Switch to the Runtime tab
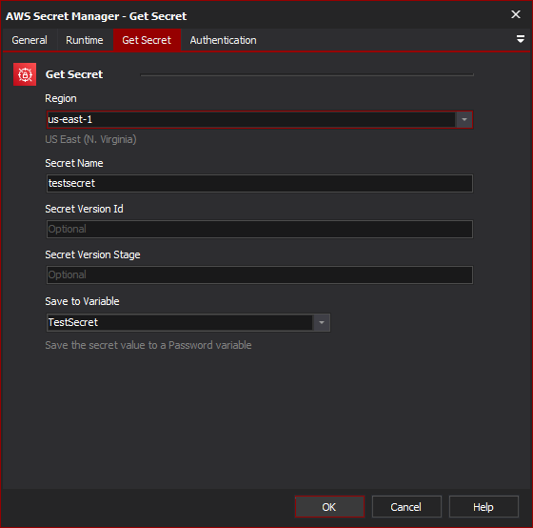The image size is (533, 528). coord(85,40)
